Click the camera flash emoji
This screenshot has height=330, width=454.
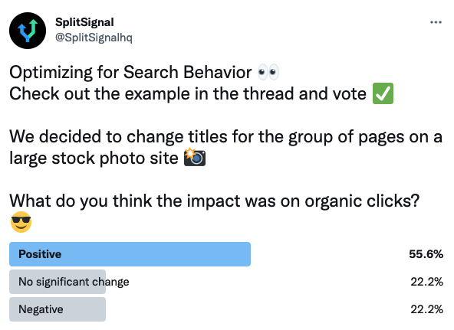point(195,157)
